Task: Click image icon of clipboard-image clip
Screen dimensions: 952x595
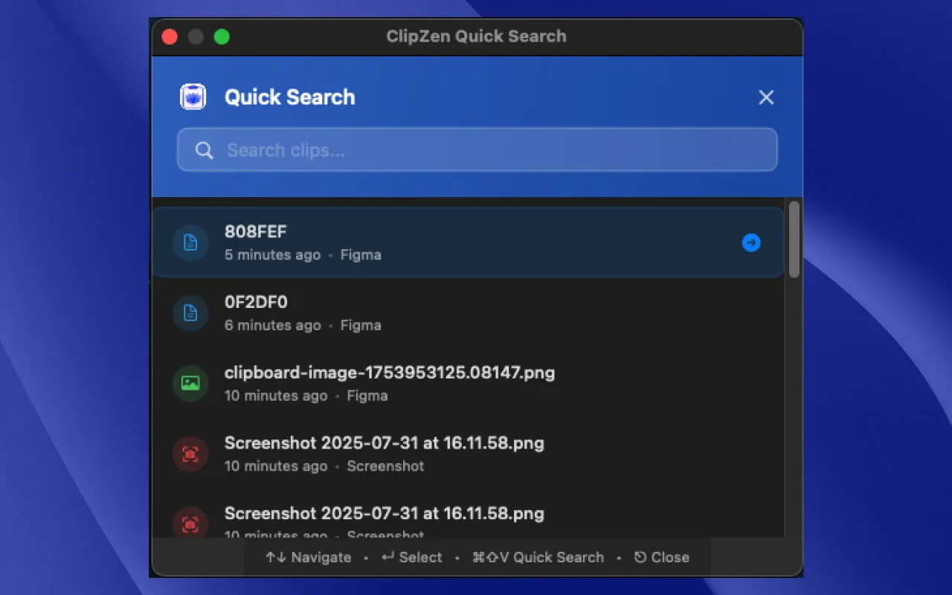Action: pos(190,384)
